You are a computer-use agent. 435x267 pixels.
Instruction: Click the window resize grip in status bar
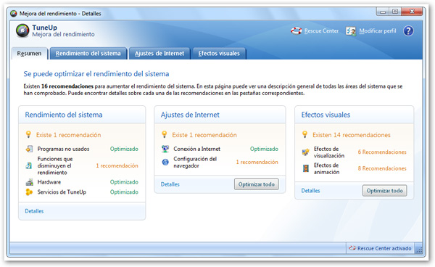click(x=419, y=250)
